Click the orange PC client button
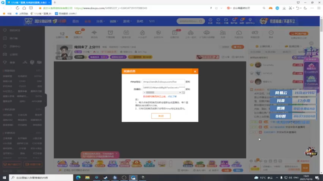Image resolution: width=323 pixels, height=181 pixels. coord(299,34)
